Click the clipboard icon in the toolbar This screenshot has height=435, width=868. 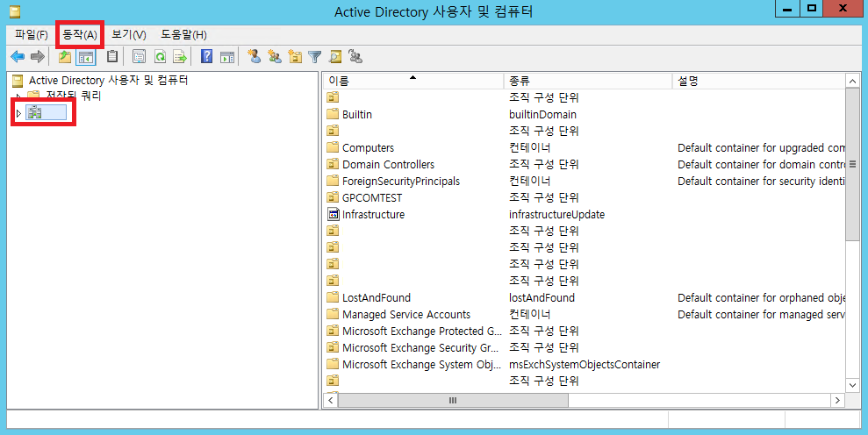pyautogui.click(x=112, y=56)
